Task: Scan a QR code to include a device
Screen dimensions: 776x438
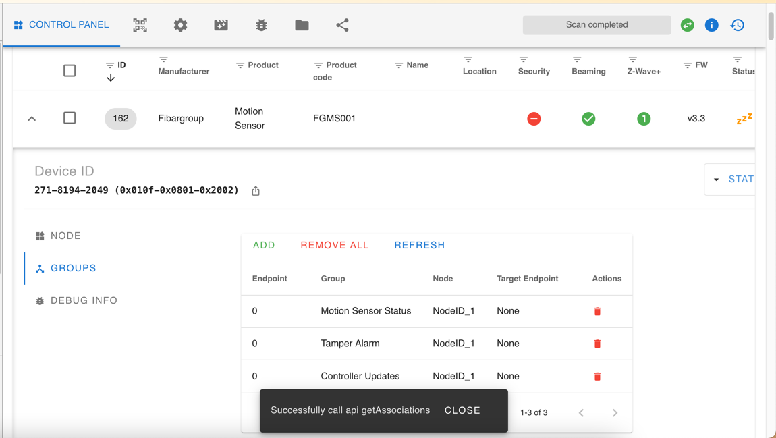Action: (140, 24)
